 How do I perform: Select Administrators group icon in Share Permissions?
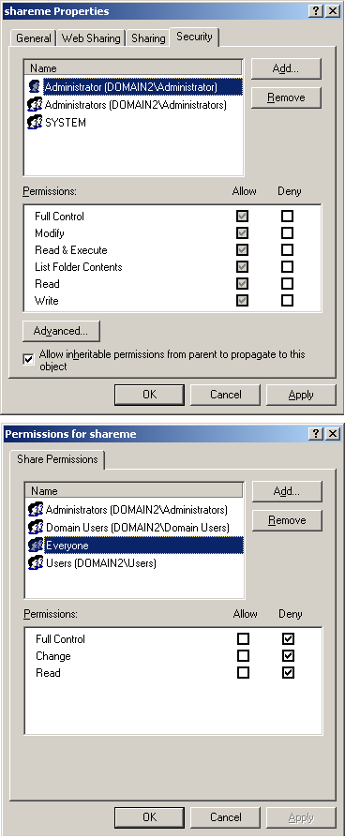pos(36,509)
